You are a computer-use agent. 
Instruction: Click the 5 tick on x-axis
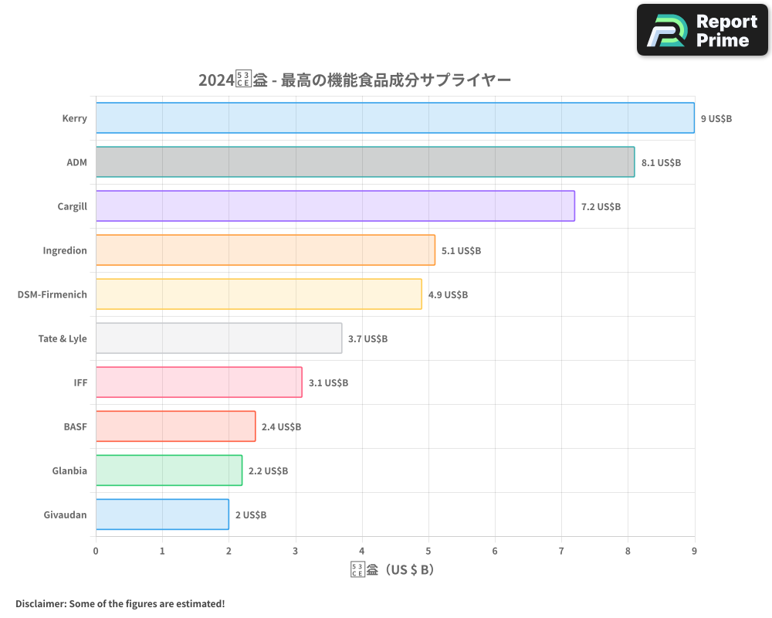428,551
